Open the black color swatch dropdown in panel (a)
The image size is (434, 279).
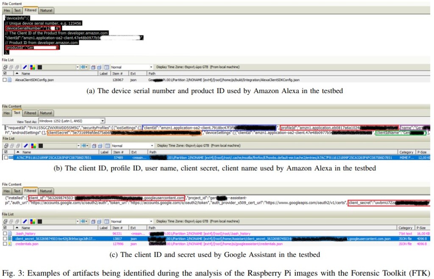[78, 67]
